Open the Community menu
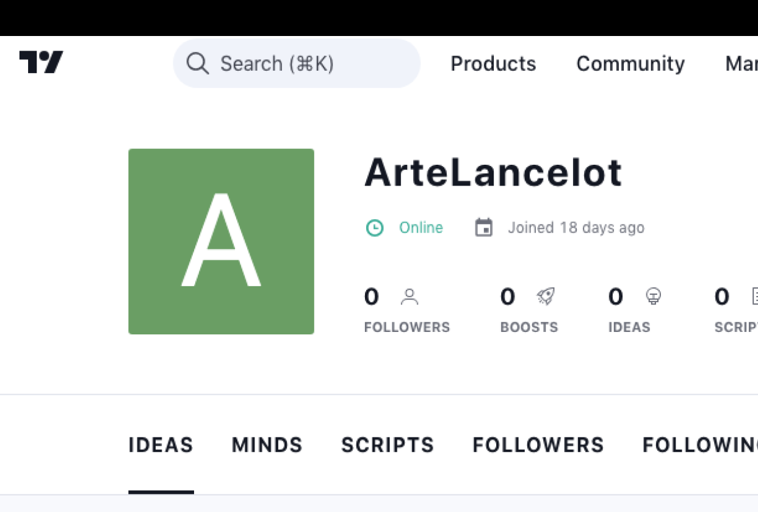The image size is (758, 512). pyautogui.click(x=630, y=63)
